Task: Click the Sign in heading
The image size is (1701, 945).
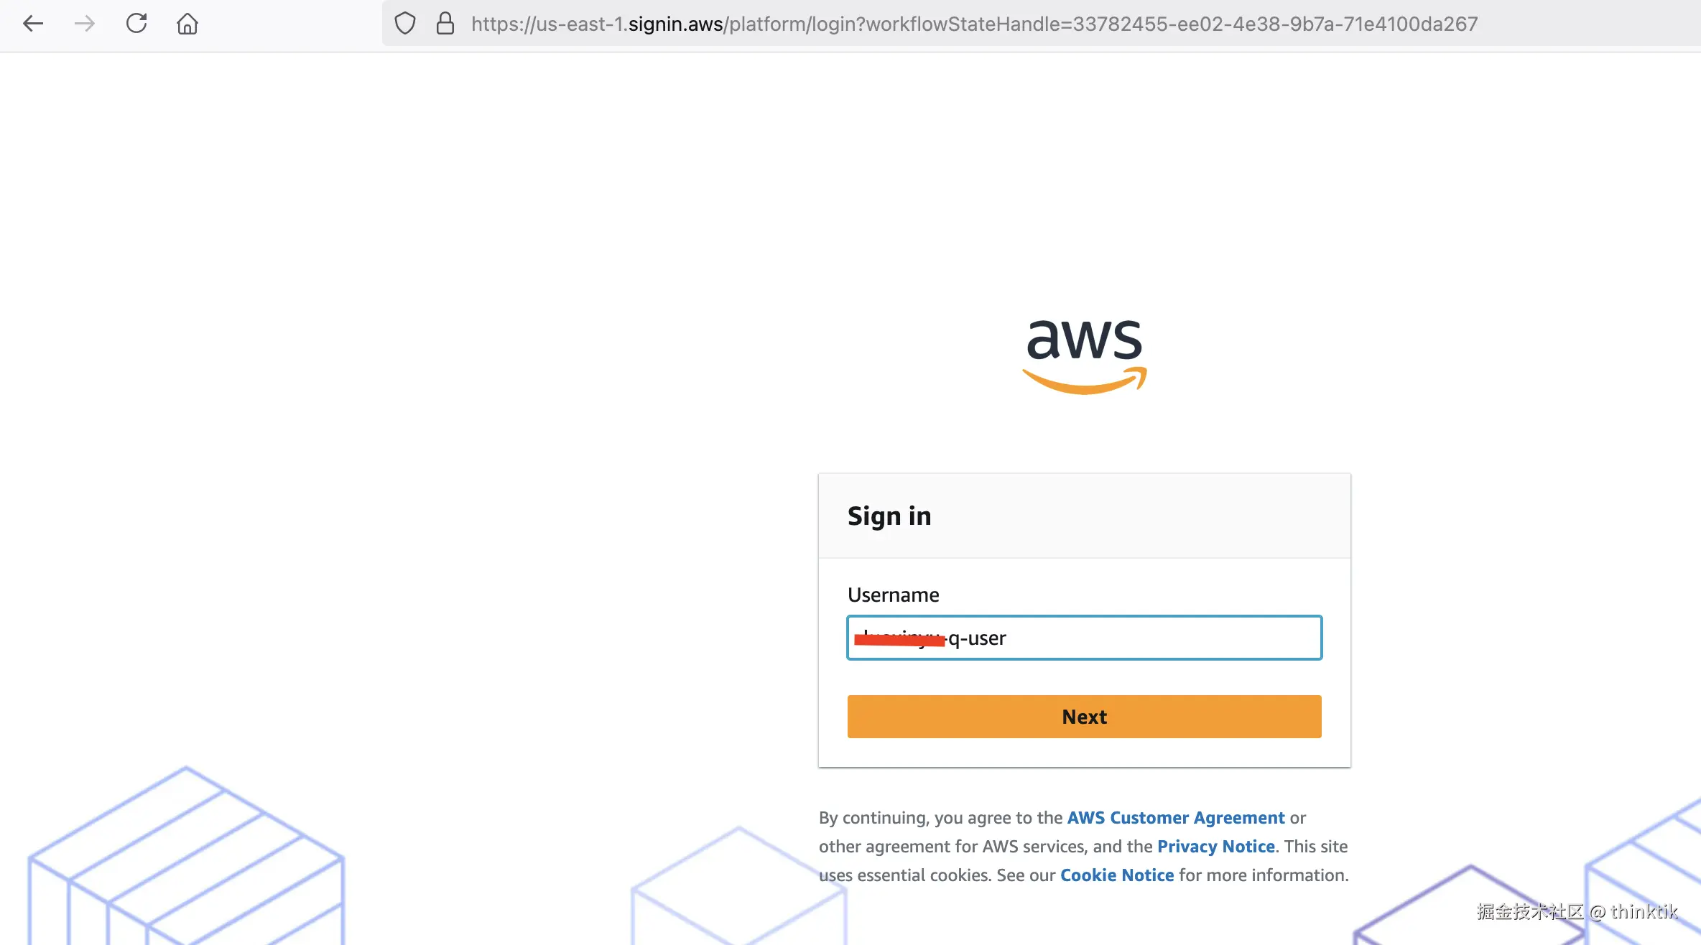Action: click(x=889, y=516)
